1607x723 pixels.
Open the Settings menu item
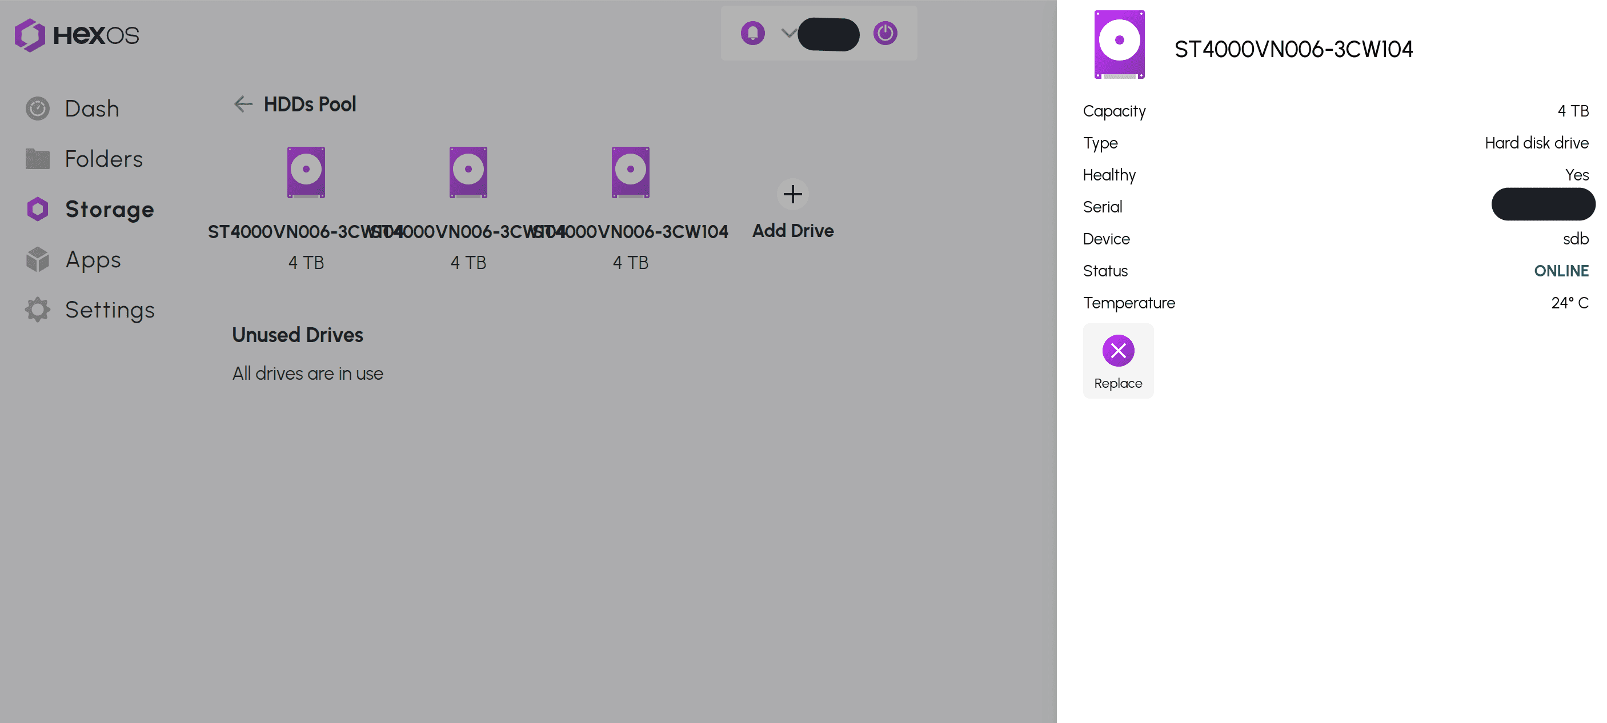[x=90, y=310]
